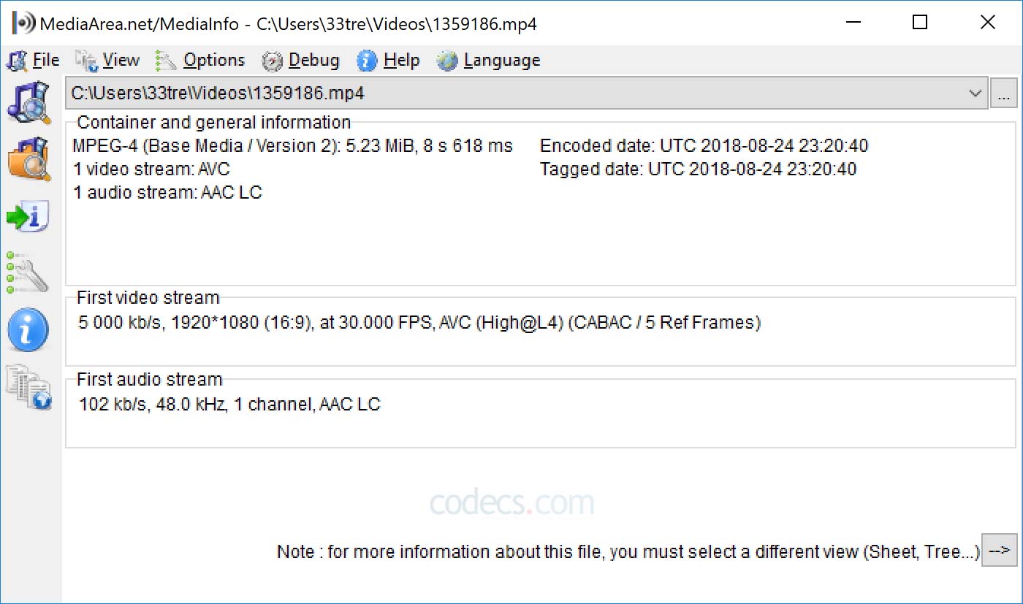The height and width of the screenshot is (604, 1023).
Task: Click the website documents-and-globe sidebar icon
Action: tap(29, 387)
